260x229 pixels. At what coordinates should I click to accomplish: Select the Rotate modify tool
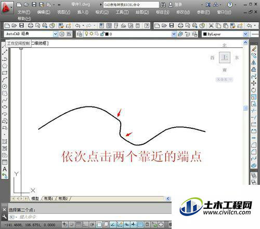pyautogui.click(x=254, y=90)
